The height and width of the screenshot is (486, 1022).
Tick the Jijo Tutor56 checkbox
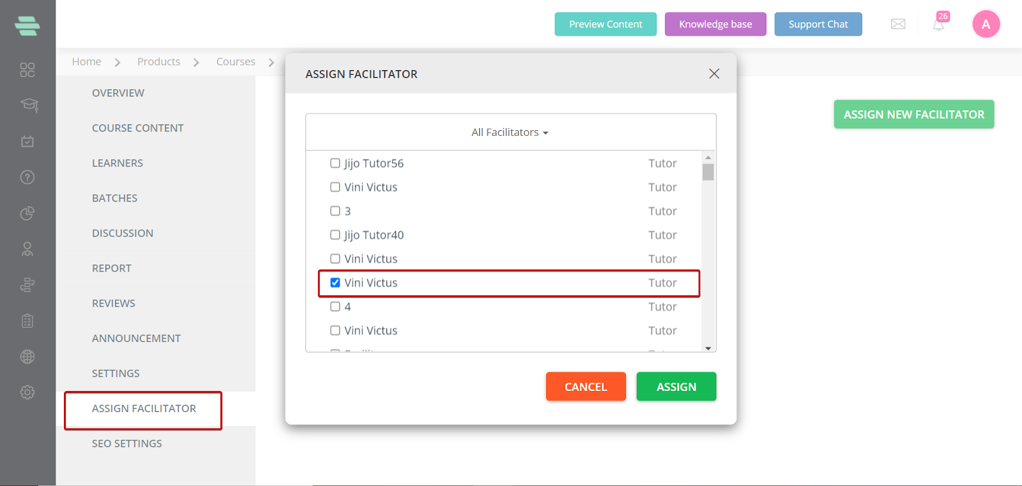tap(335, 163)
